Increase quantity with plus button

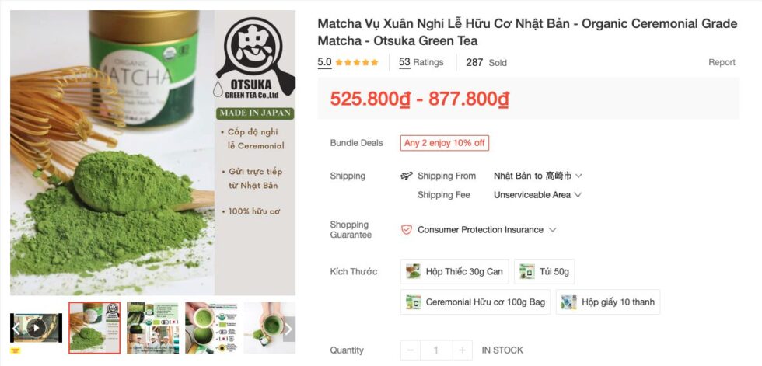(x=462, y=350)
